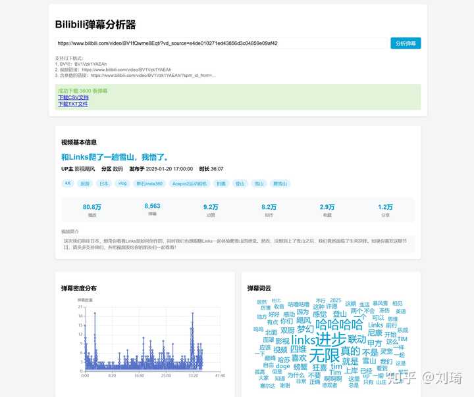Click the 25:00 x-axis label on density chart
Viewport: 474px width, 397px height.
pos(166,375)
